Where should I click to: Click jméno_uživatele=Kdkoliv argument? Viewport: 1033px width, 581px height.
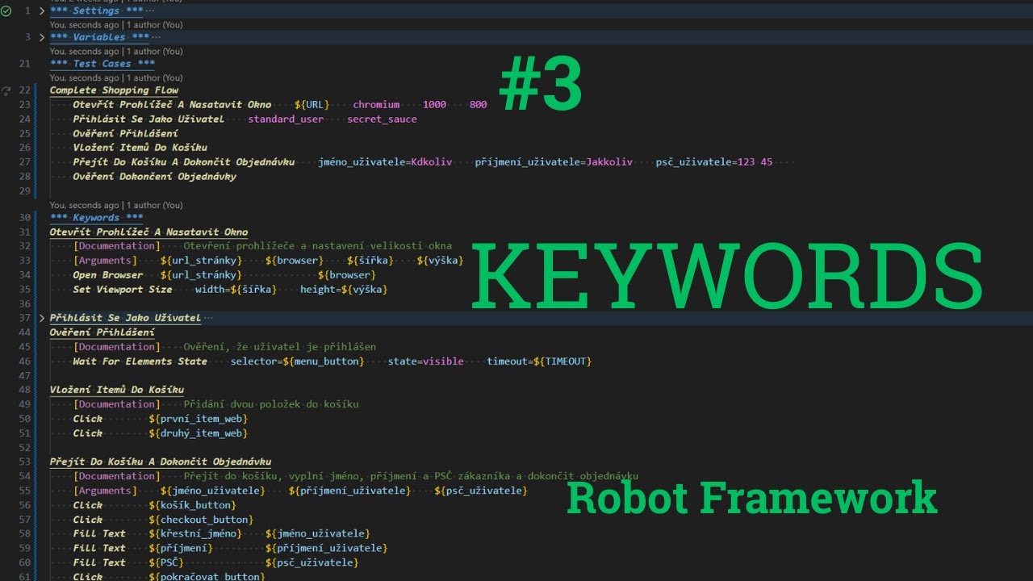coord(385,162)
